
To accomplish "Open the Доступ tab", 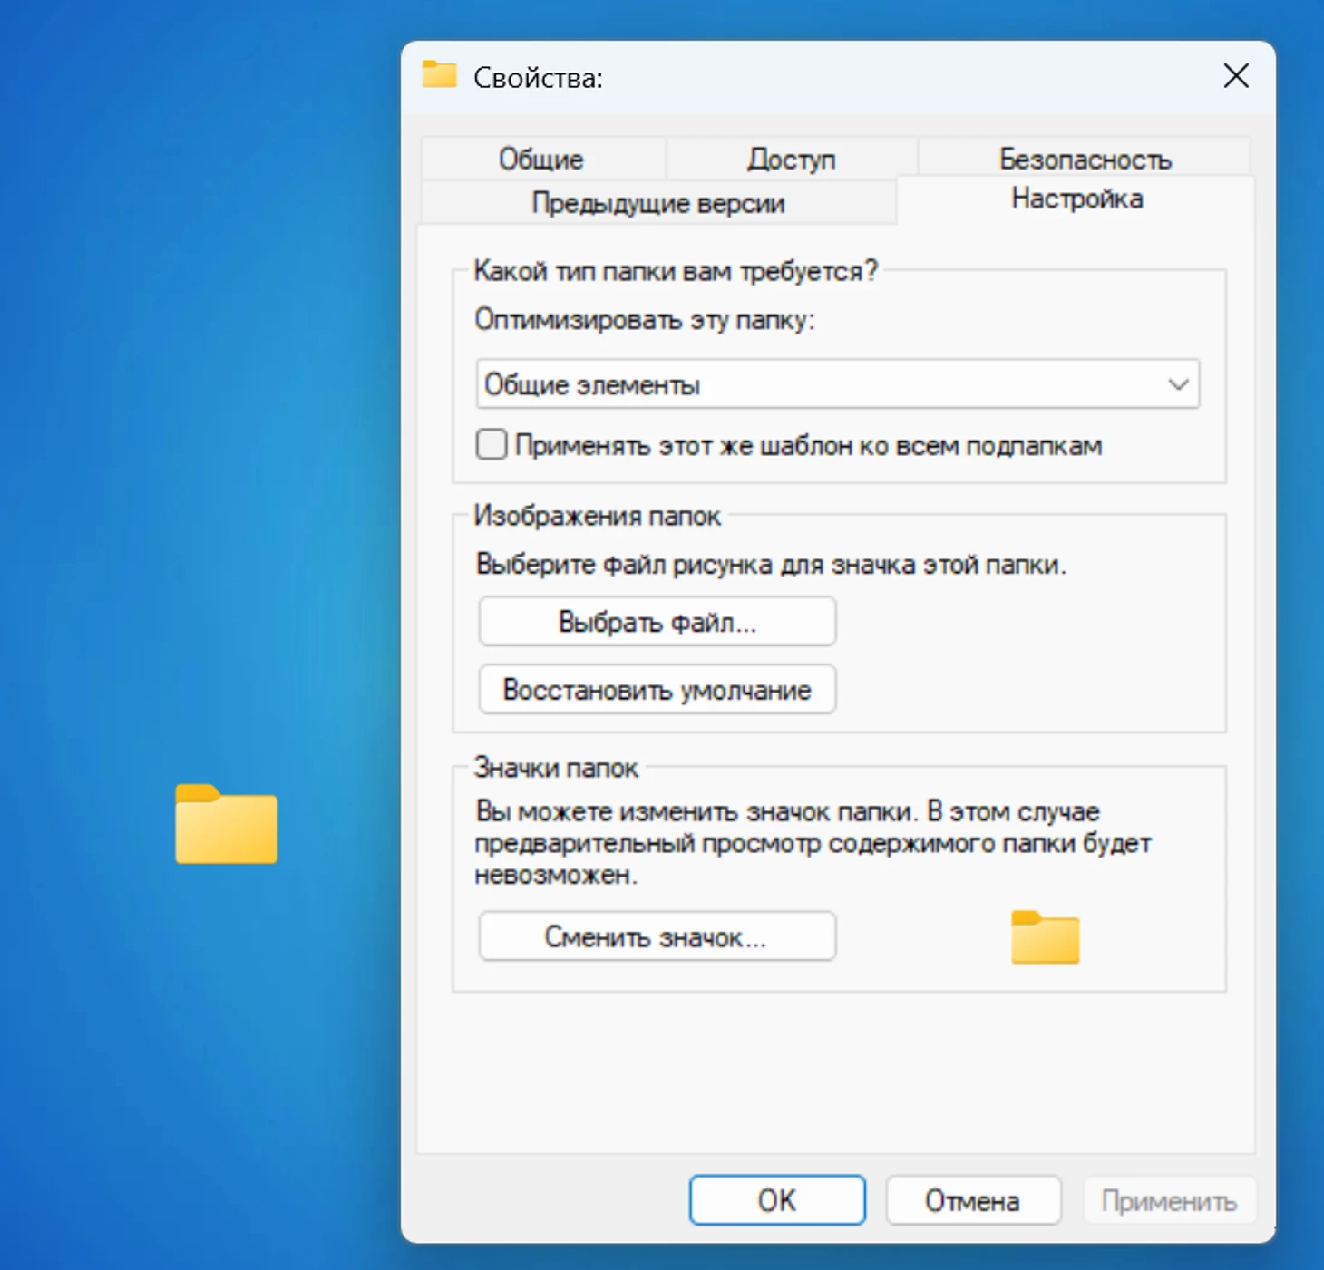I will (x=791, y=159).
